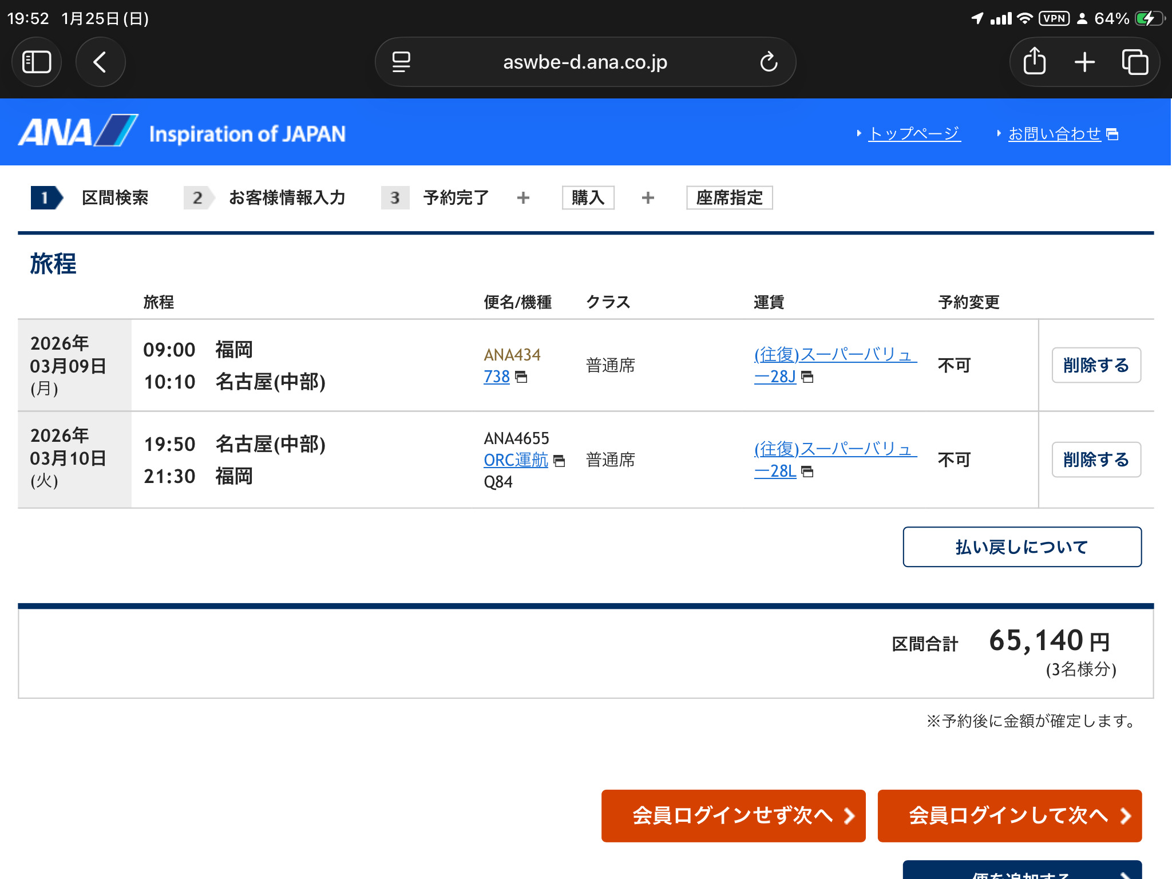Delete the 03月09日 Fukuoka to Nagoya flight
1172x879 pixels.
(1095, 365)
